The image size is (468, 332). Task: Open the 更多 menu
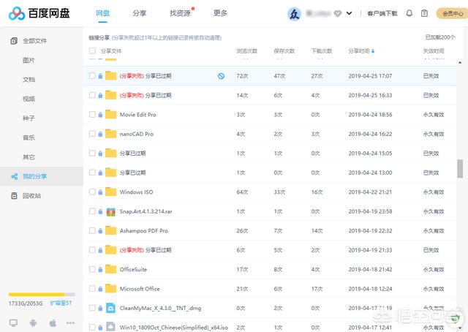tap(221, 13)
